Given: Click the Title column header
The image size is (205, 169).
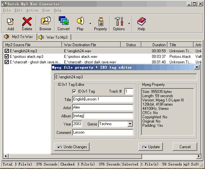Looking at the screenshot, I should [181, 45].
